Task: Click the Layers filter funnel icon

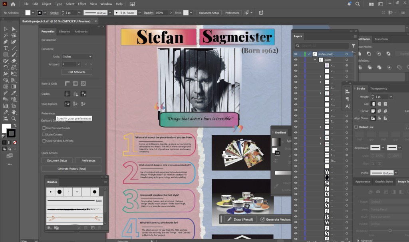Action: point(353,46)
